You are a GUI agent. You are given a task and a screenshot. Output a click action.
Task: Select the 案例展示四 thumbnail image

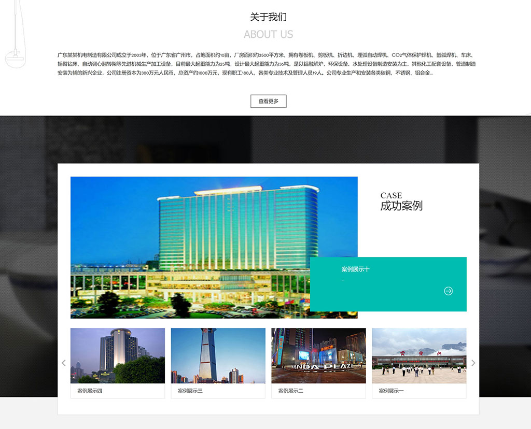click(x=117, y=354)
